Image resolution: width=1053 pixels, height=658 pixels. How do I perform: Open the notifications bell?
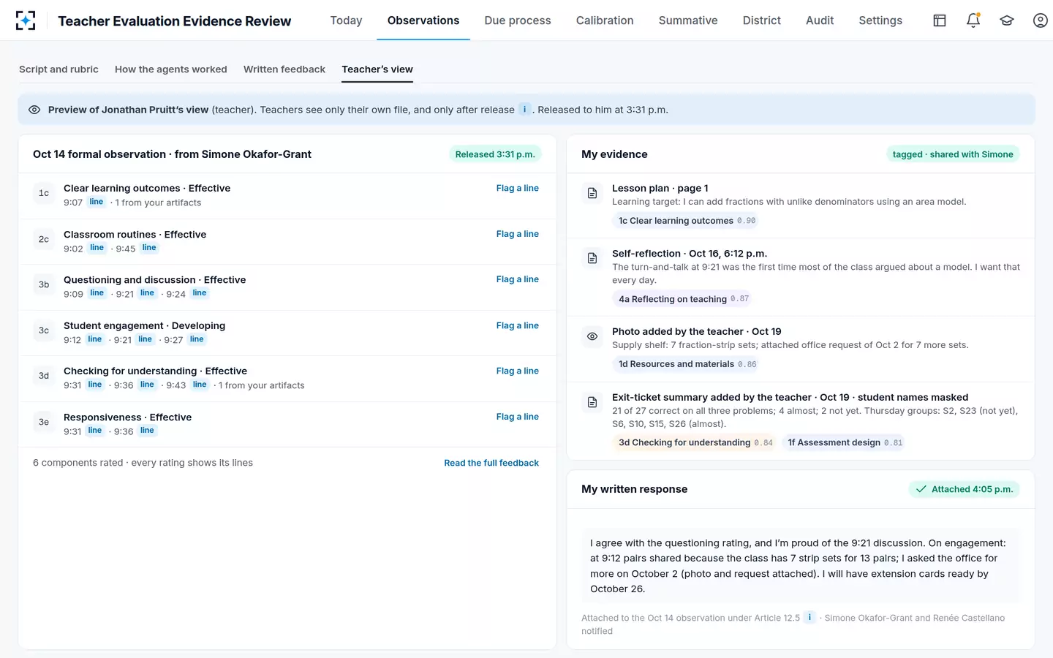(973, 20)
